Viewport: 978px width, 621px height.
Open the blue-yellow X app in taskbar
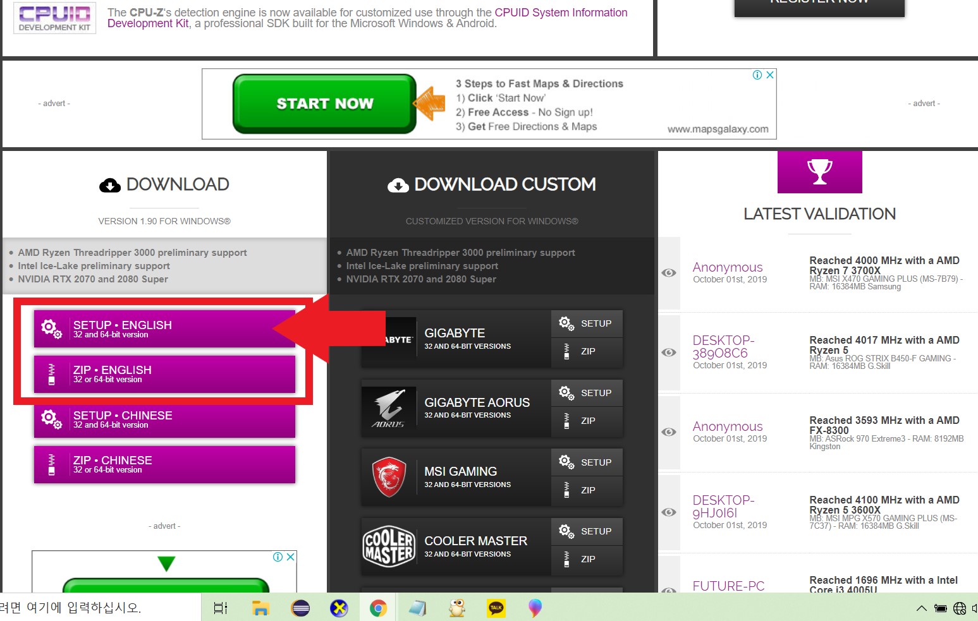click(339, 608)
